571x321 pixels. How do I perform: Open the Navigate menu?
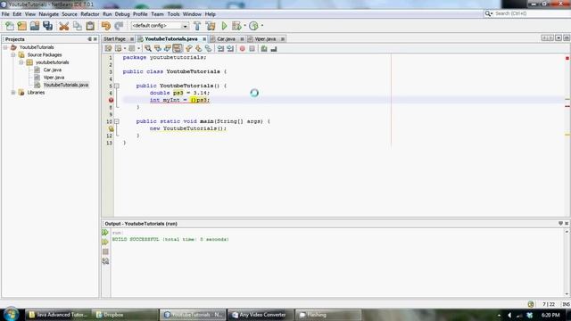click(x=48, y=14)
